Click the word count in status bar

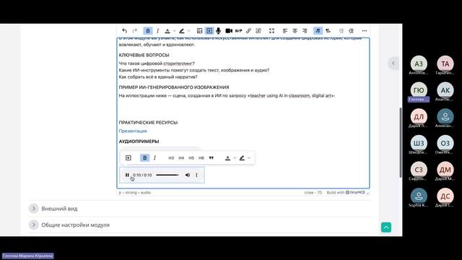313,193
